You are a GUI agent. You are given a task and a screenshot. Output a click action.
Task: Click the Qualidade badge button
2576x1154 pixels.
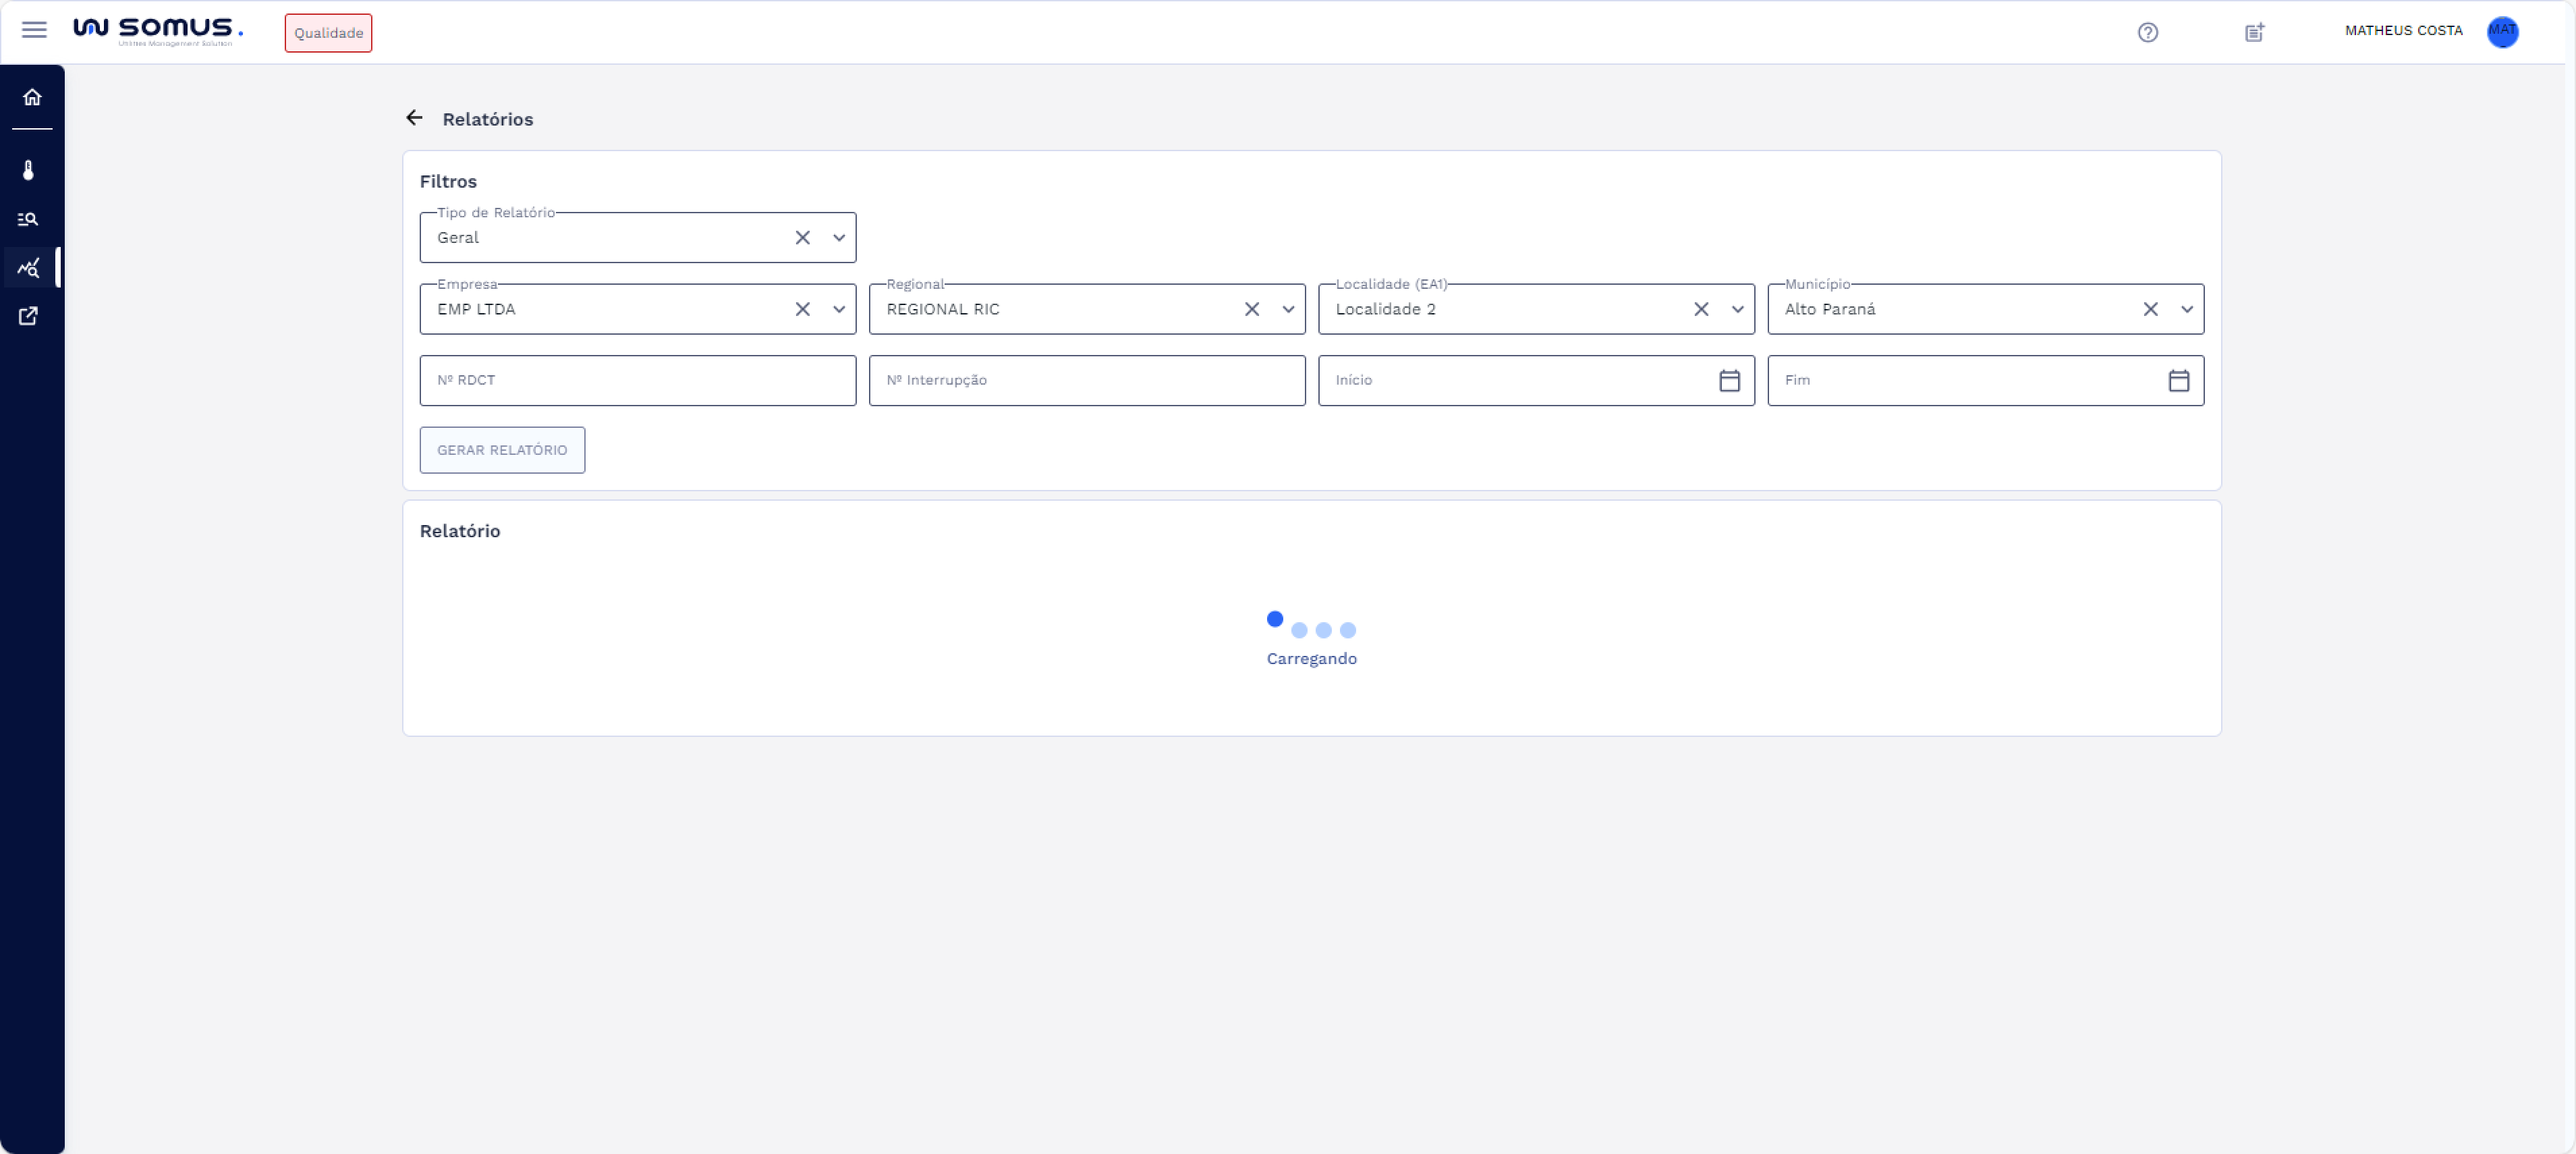tap(328, 33)
